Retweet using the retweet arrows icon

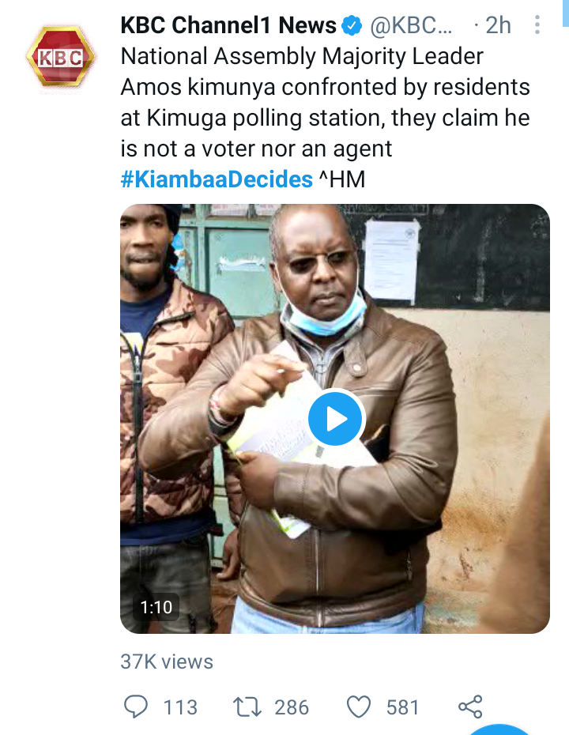tap(247, 706)
